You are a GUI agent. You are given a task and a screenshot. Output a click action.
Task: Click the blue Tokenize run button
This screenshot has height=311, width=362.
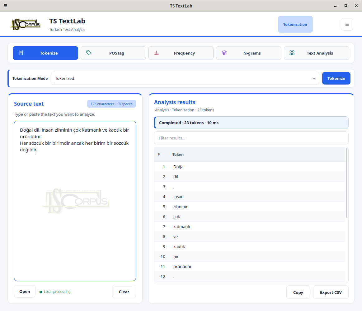pyautogui.click(x=336, y=78)
